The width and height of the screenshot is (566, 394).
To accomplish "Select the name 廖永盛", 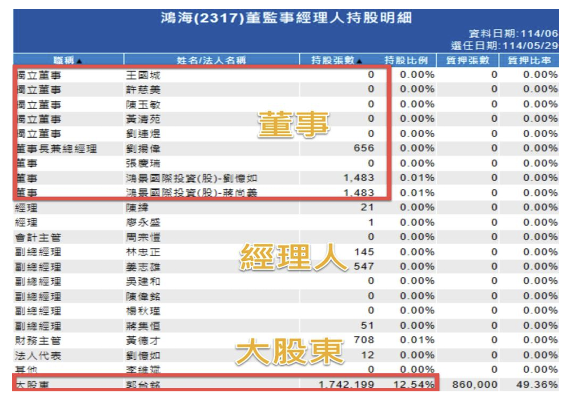I will (143, 223).
